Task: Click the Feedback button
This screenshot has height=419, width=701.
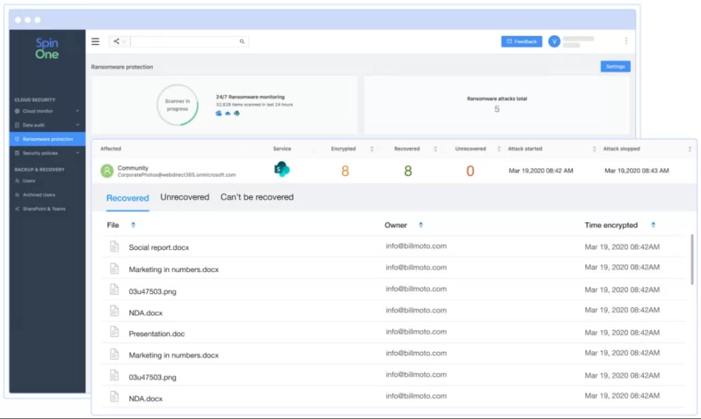Action: 521,41
